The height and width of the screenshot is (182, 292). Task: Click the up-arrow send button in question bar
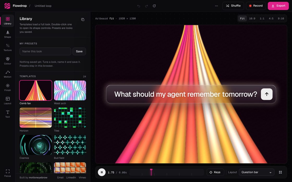click(267, 94)
